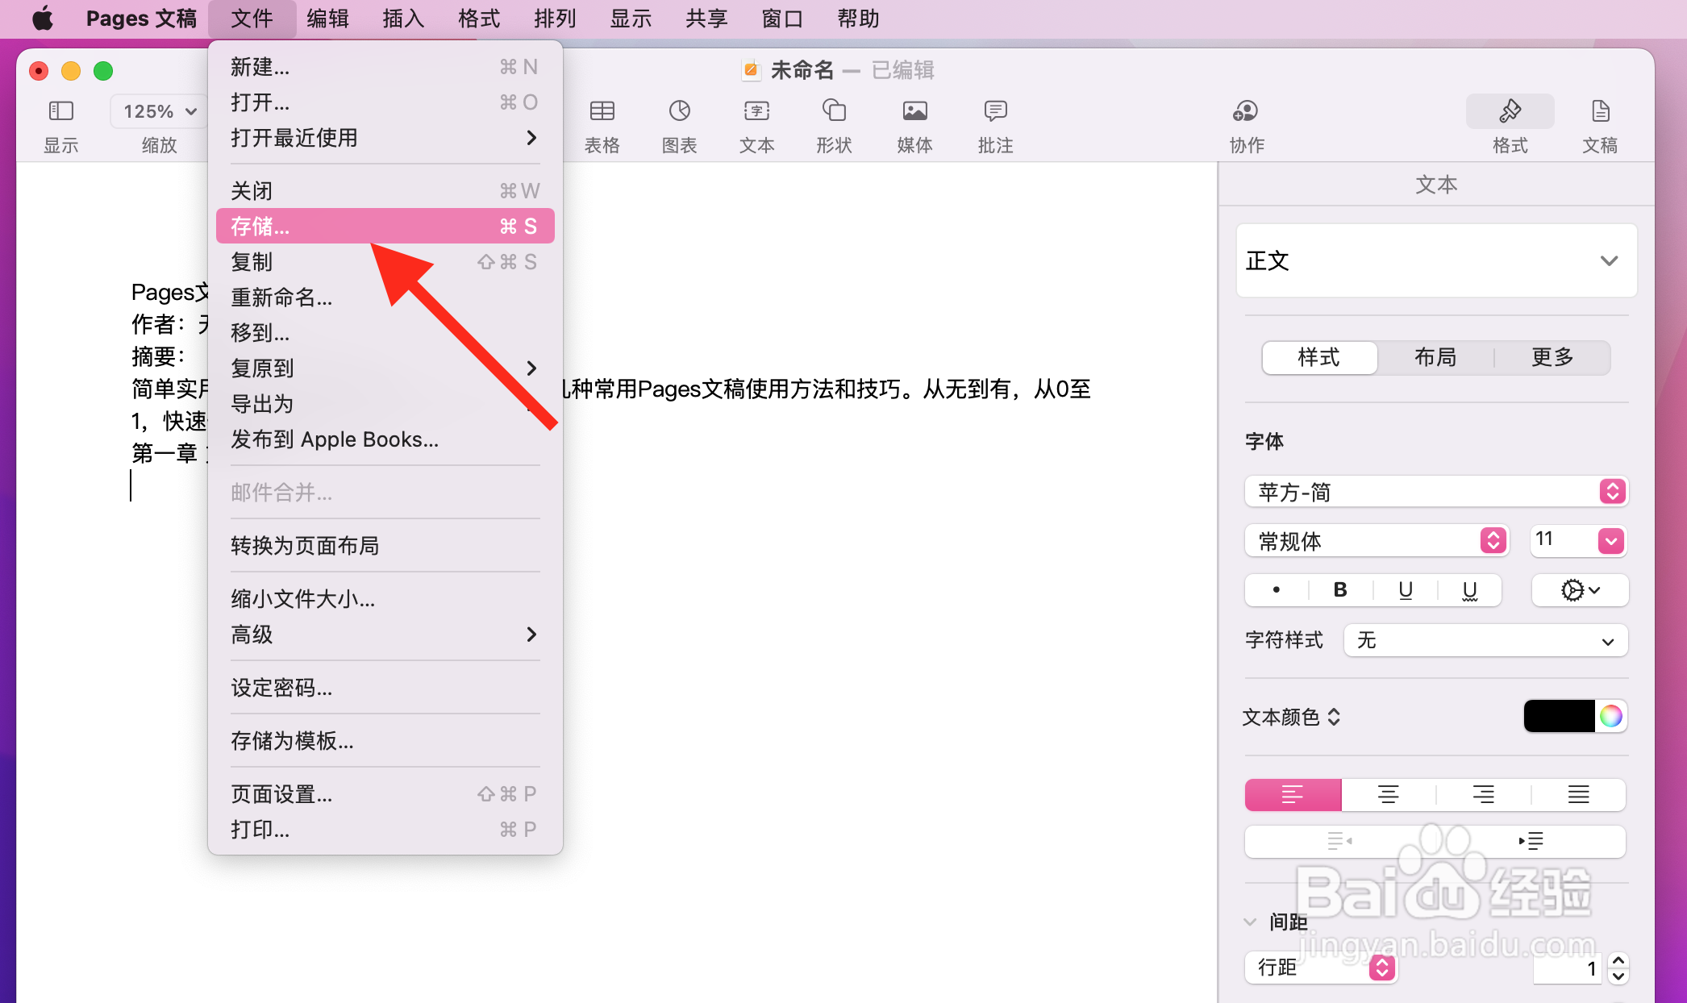Viewport: 1687px width, 1003px height.
Task: Open the font weight 常规体 dropdown
Action: point(1376,541)
